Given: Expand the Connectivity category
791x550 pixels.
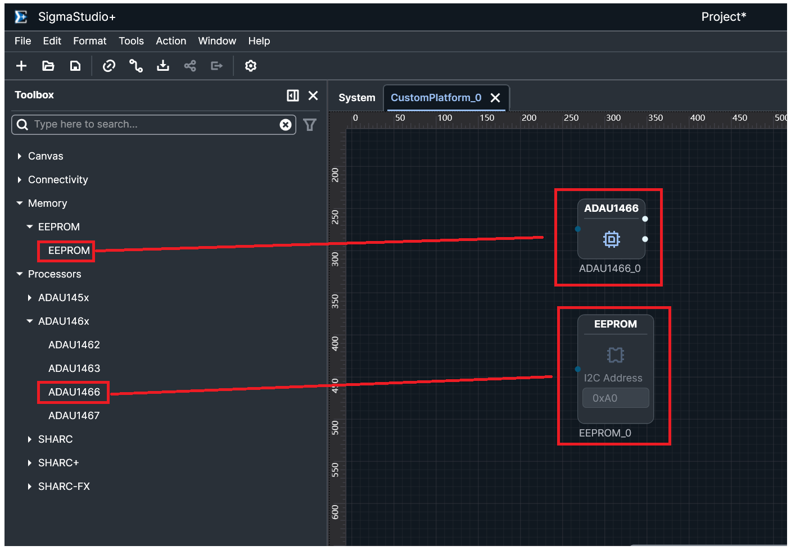Looking at the screenshot, I should (20, 180).
